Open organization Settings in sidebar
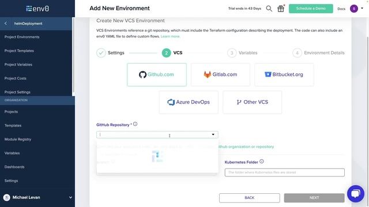 [11, 181]
